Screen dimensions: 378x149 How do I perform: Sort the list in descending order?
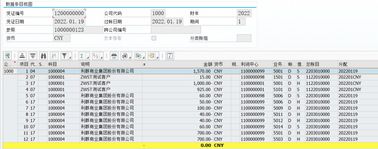click(x=33, y=56)
